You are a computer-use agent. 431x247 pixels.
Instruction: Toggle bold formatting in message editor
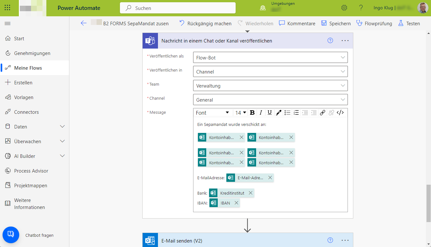(252, 112)
